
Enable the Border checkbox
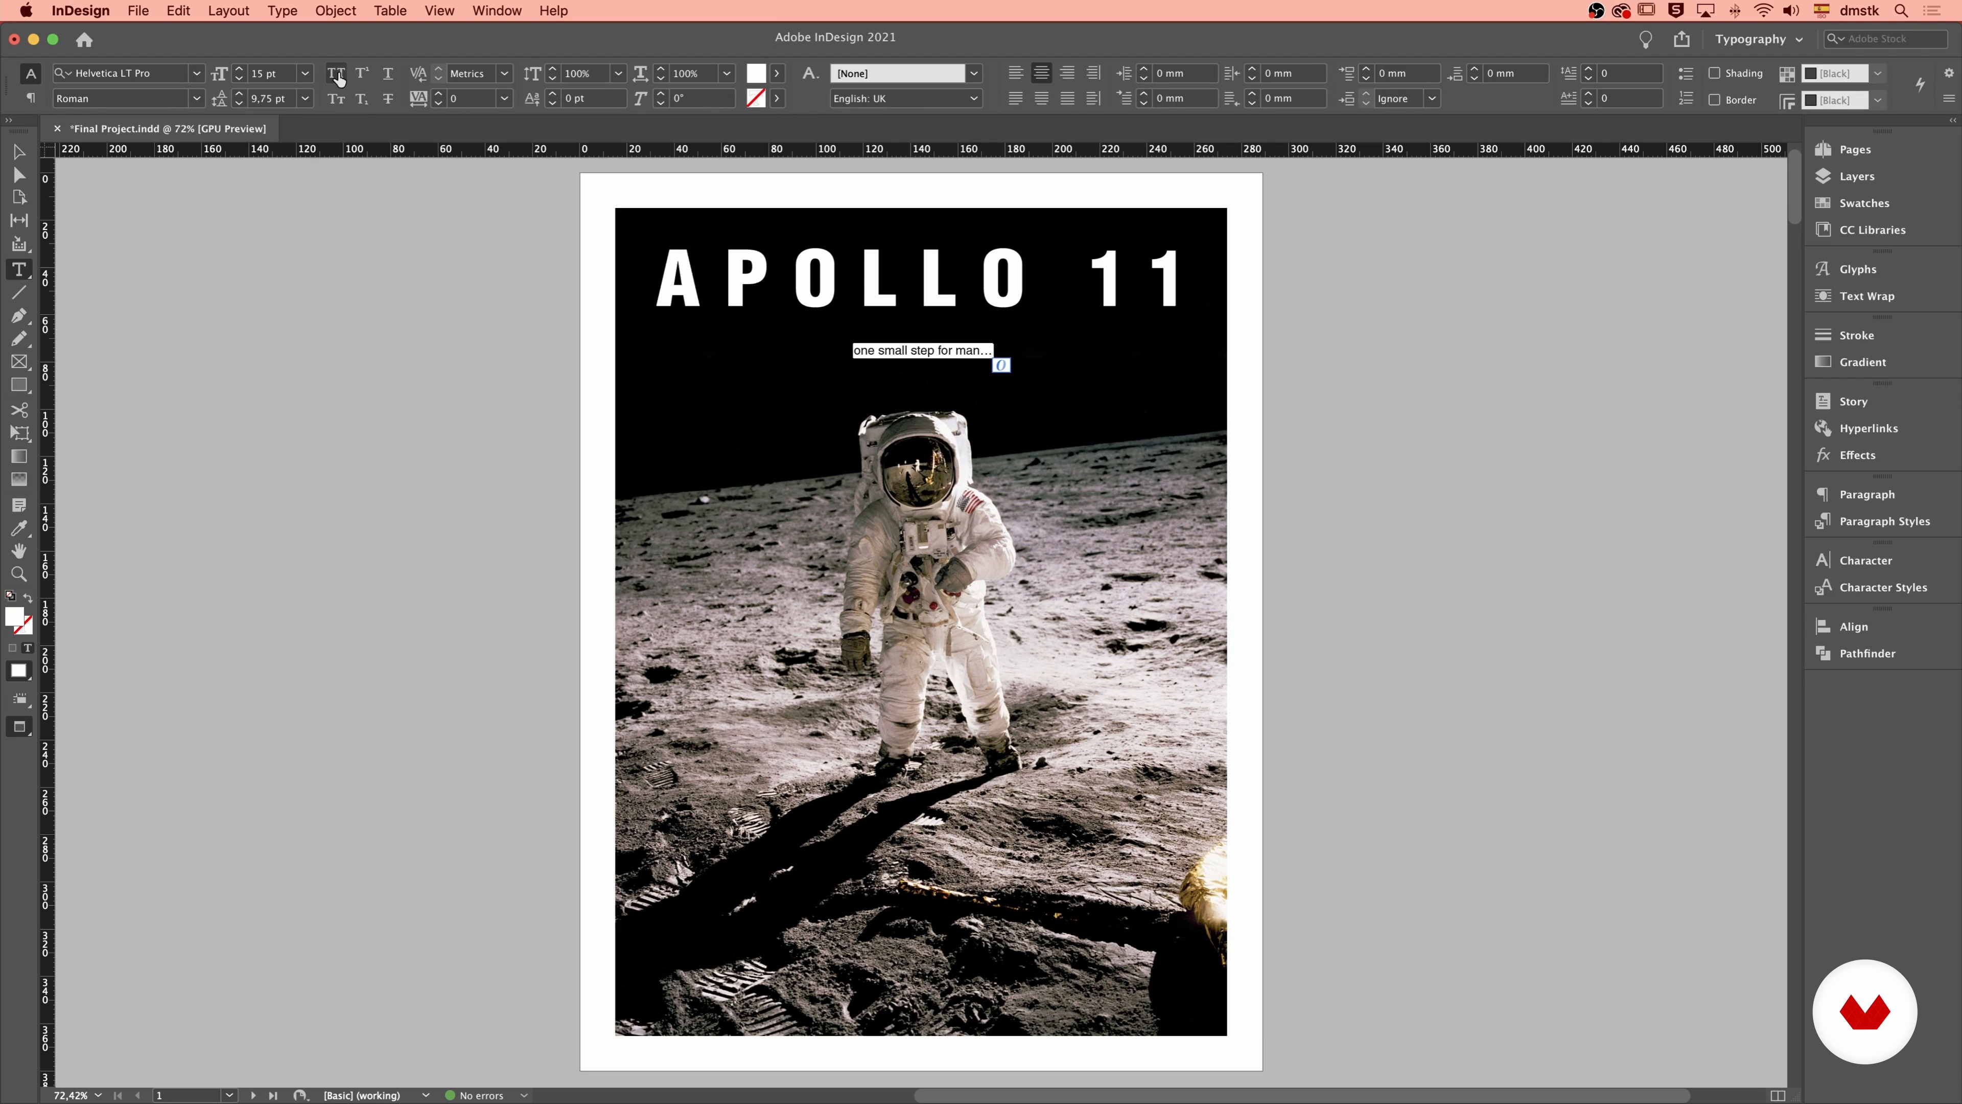tap(1715, 100)
